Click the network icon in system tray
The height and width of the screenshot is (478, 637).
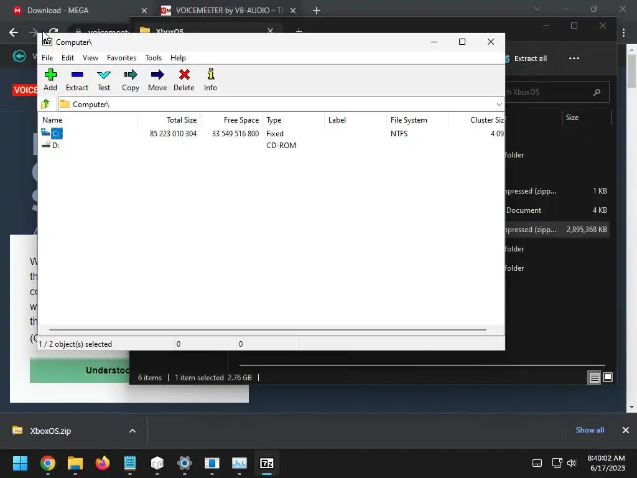pyautogui.click(x=557, y=463)
